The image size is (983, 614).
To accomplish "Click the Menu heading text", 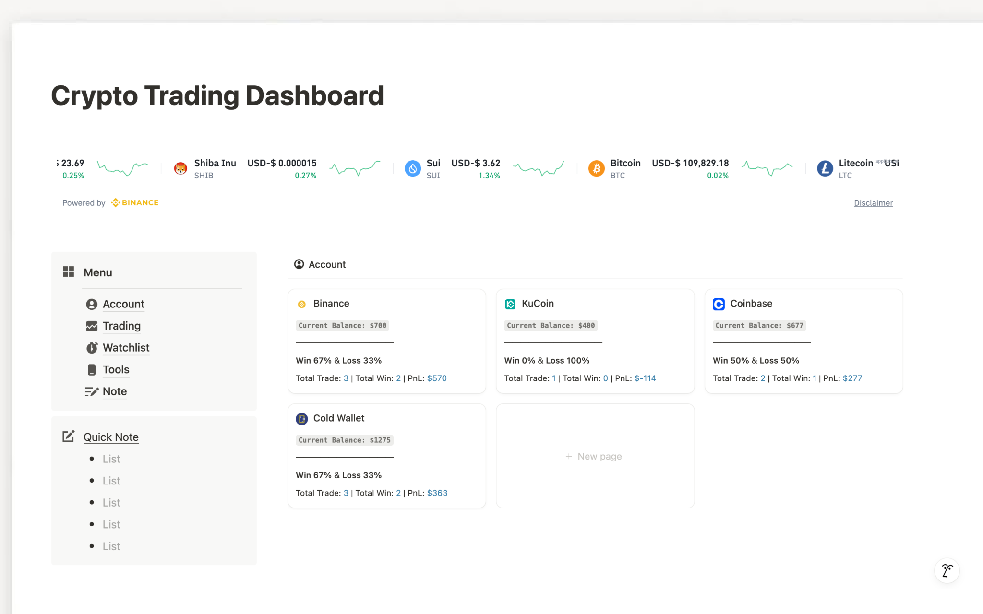I will click(98, 272).
